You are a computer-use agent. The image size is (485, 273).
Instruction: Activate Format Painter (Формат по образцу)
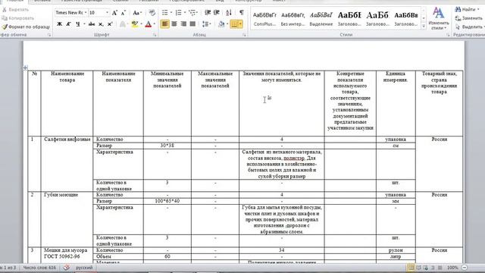(x=26, y=27)
